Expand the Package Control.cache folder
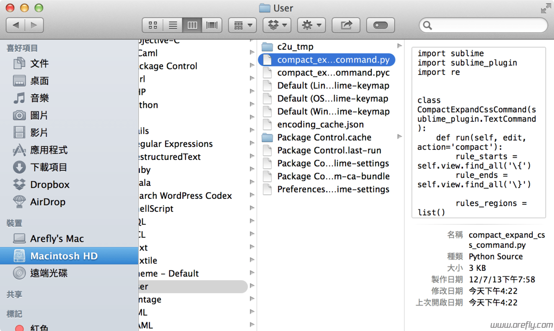Image resolution: width=554 pixels, height=331 pixels. (x=399, y=137)
